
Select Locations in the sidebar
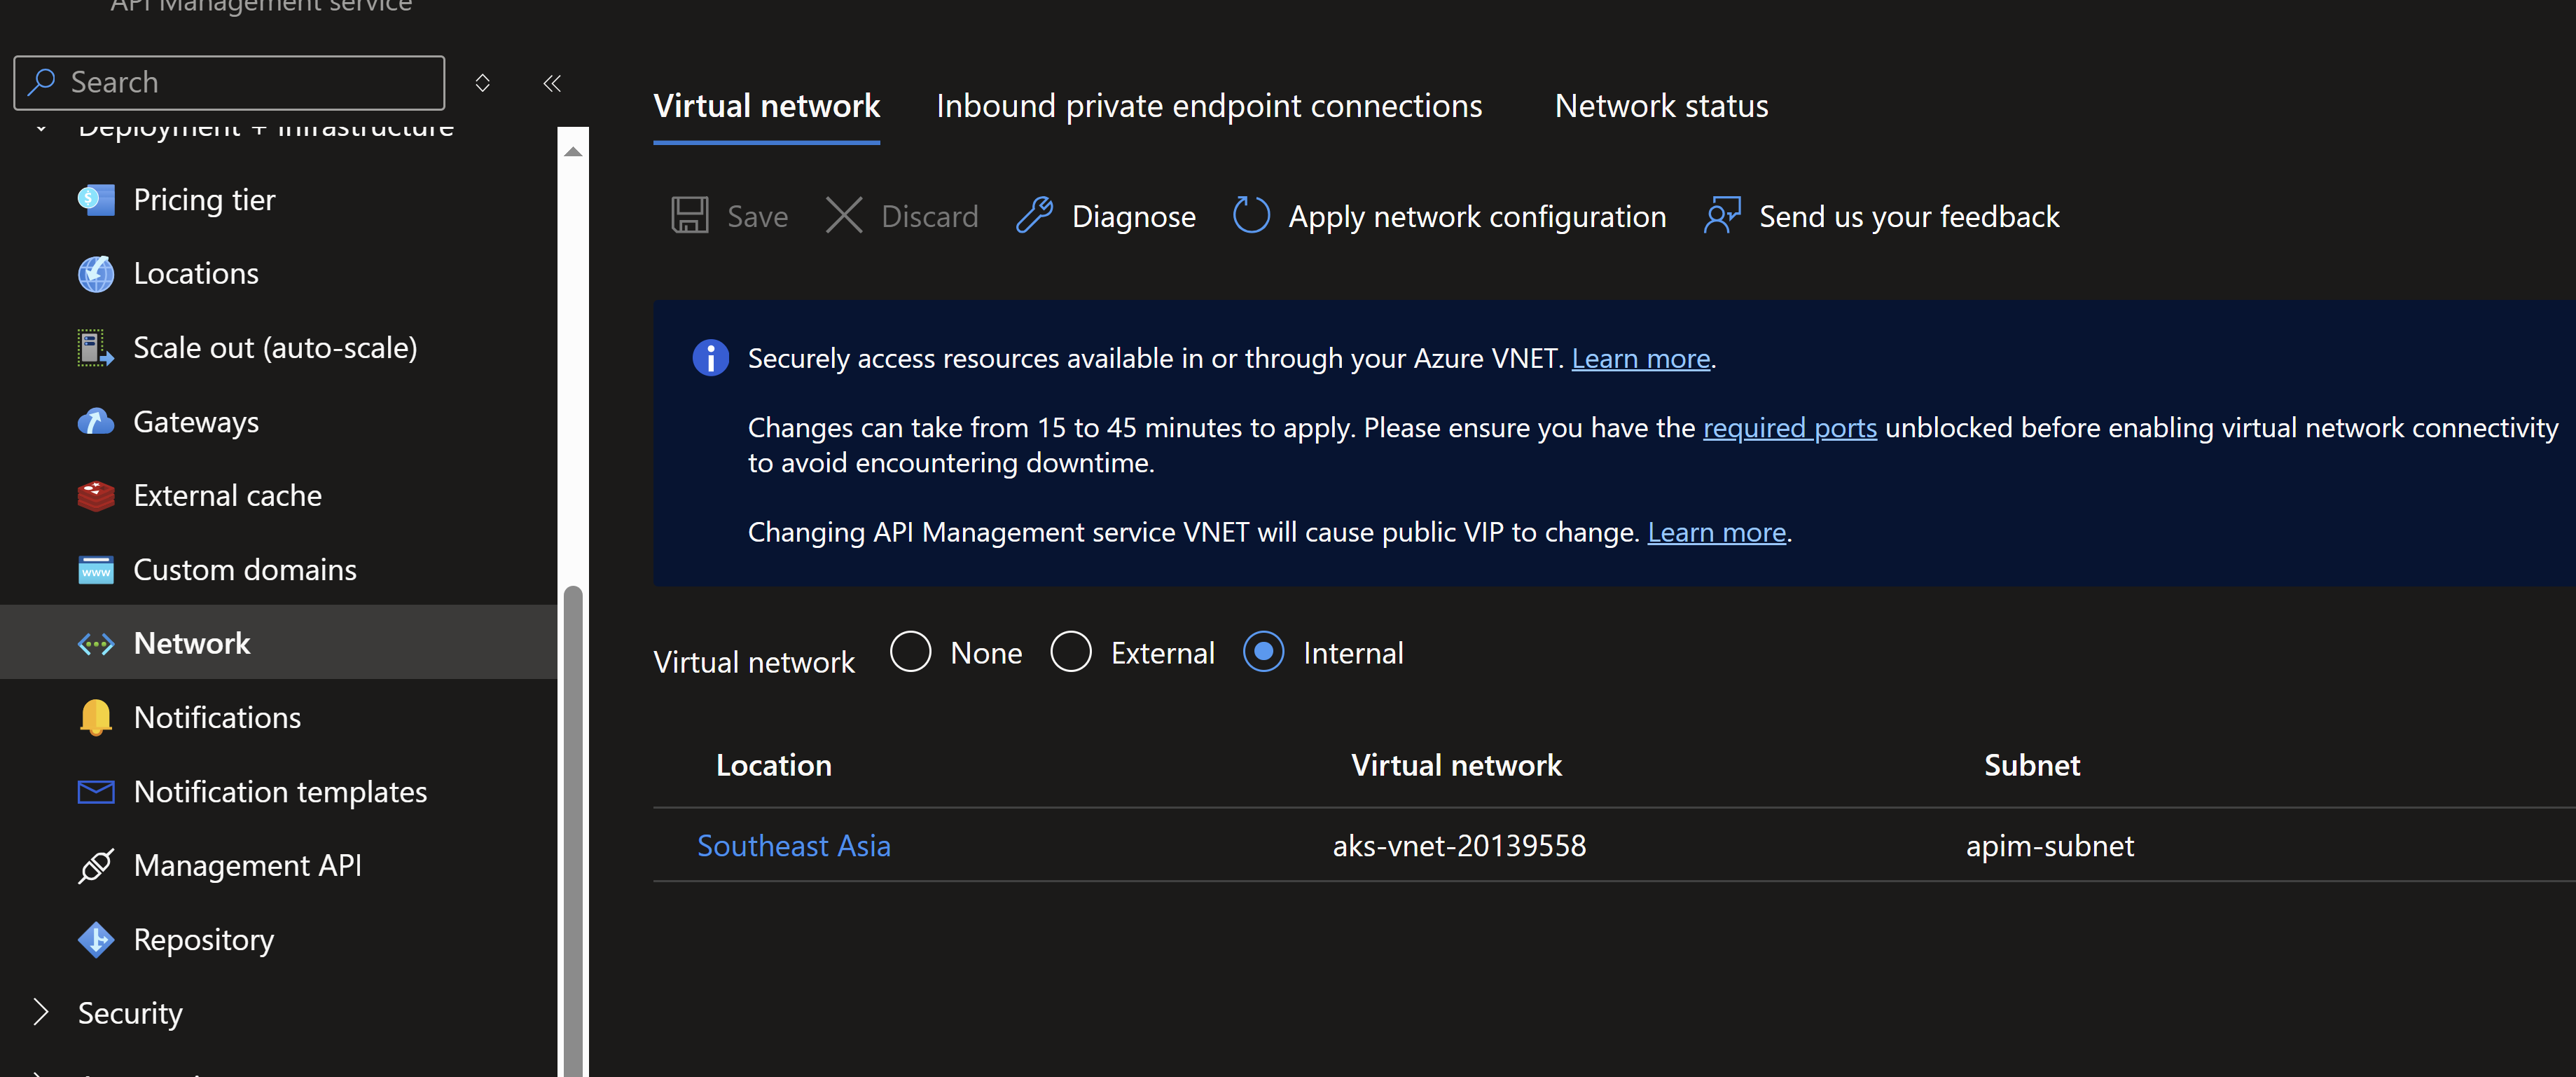point(196,273)
